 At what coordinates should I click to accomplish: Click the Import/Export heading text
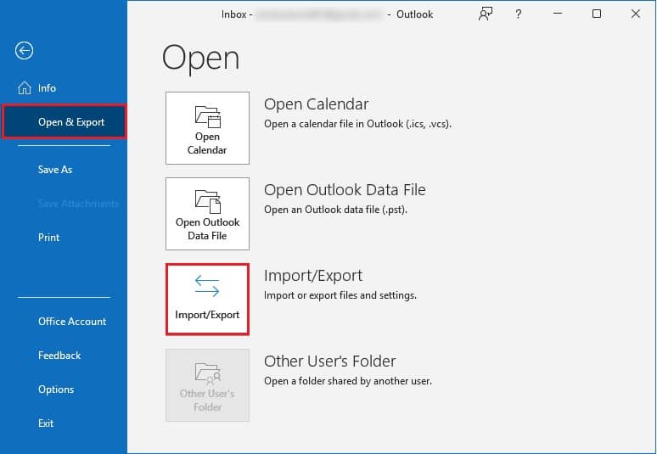pyautogui.click(x=313, y=276)
